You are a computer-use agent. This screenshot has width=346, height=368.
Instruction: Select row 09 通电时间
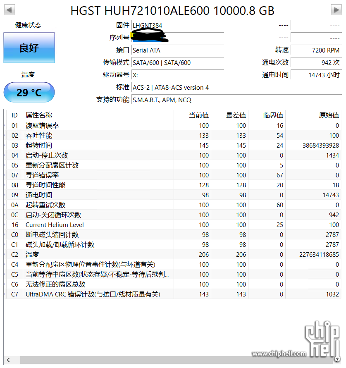[173, 195]
